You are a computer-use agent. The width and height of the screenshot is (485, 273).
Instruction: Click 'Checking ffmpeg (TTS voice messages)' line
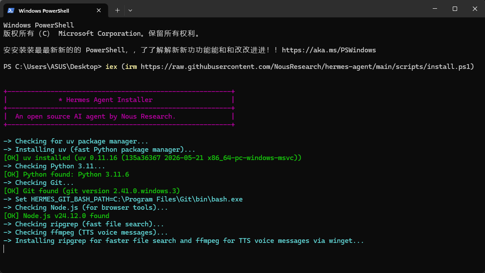coord(86,232)
